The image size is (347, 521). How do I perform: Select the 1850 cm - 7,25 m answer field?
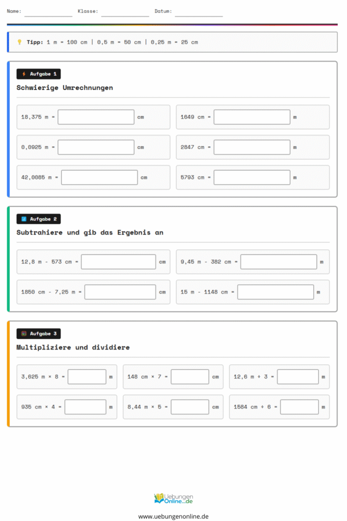tap(120, 292)
